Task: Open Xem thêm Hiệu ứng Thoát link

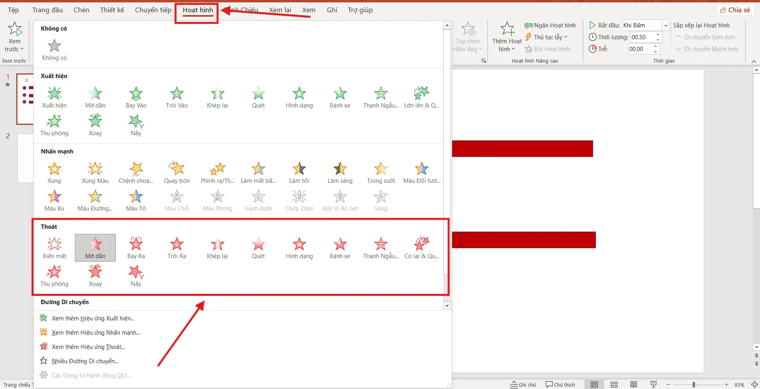Action: coord(88,347)
